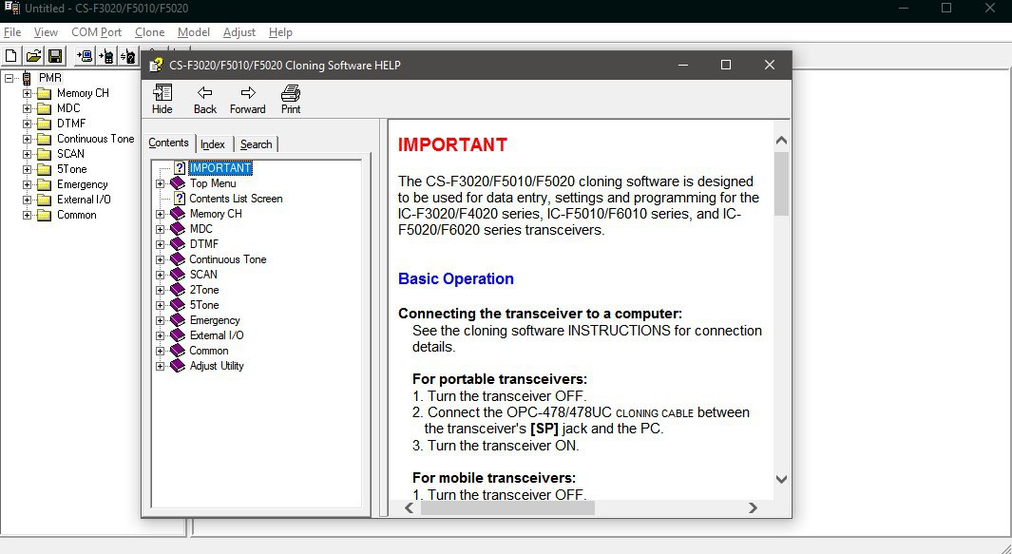Select Emergency in help contents
The height and width of the screenshot is (554, 1012).
point(214,320)
